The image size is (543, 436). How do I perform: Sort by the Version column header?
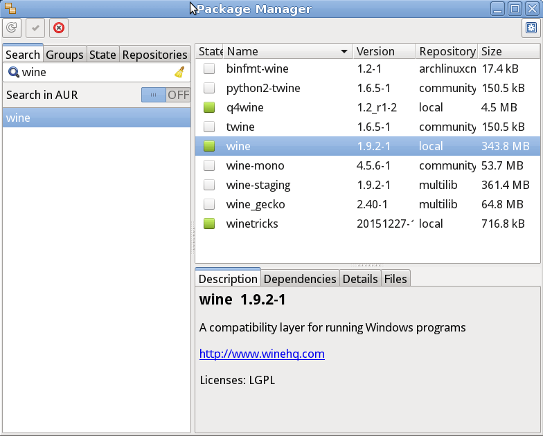coord(384,51)
